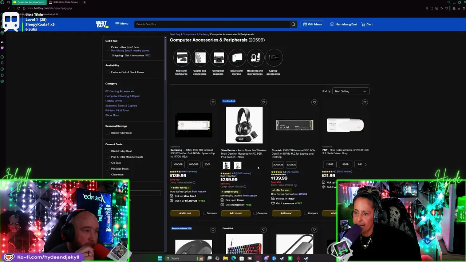Open the hamburger Menu button
Viewport: 466px width, 262px height.
pos(122,24)
